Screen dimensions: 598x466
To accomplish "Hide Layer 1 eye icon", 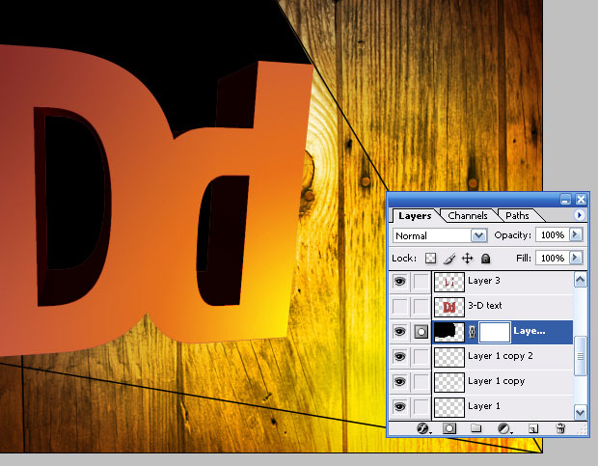I will tap(399, 406).
